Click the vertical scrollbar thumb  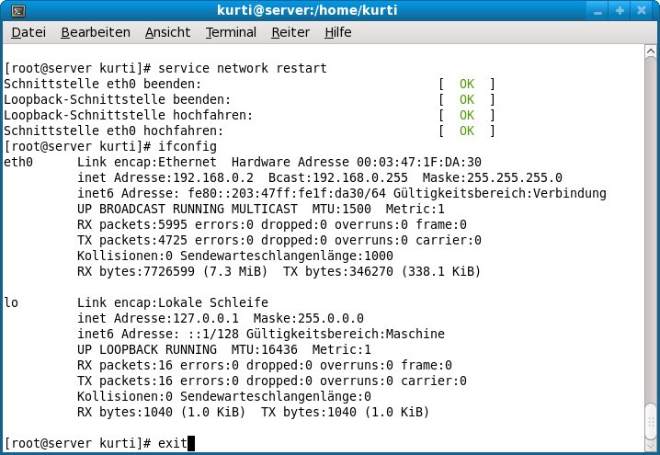pos(651,420)
